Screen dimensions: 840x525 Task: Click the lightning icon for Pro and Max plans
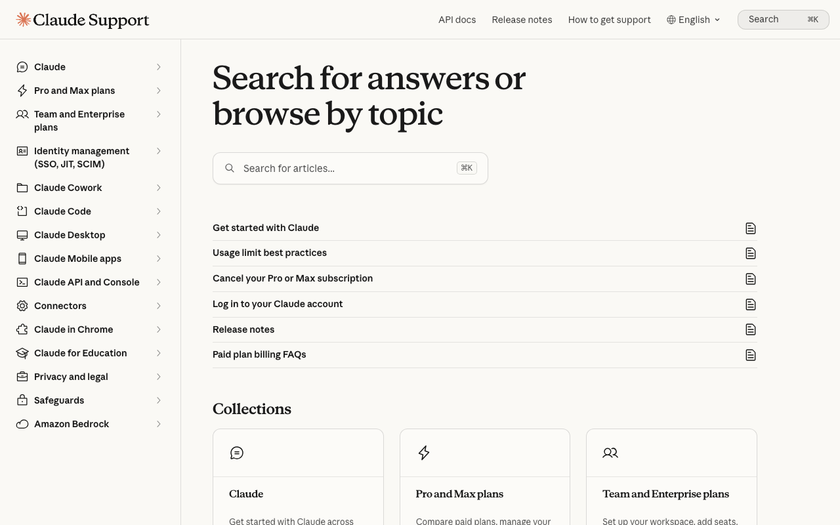[22, 91]
